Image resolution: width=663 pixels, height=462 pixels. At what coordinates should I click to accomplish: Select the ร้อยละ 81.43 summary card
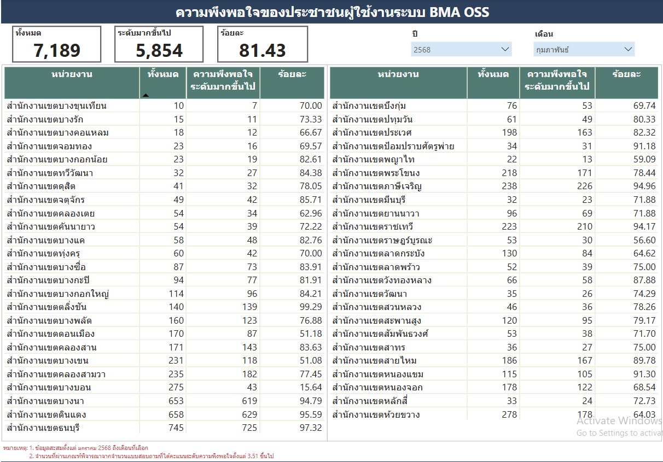[x=263, y=44]
